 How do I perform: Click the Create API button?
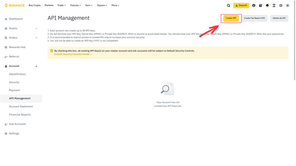(x=231, y=18)
